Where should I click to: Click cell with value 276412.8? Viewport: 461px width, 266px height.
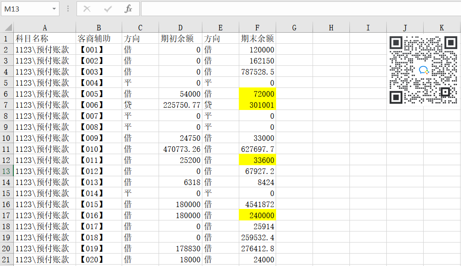pos(257,249)
